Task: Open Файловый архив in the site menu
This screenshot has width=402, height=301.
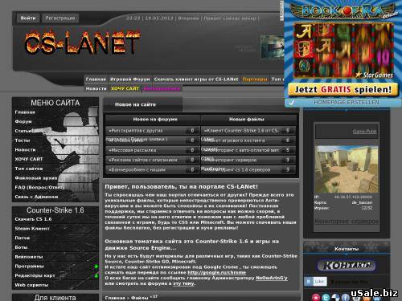Action: [x=36, y=178]
